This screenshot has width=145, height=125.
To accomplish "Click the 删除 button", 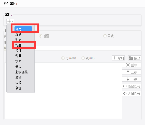I will (x=132, y=65).
